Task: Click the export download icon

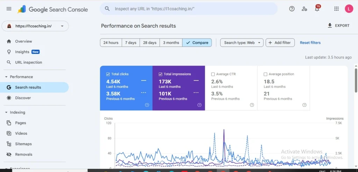Action: tap(330, 25)
